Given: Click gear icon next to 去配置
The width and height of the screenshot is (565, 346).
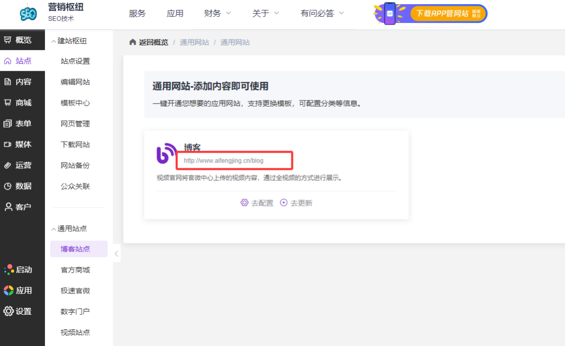Looking at the screenshot, I should [244, 203].
